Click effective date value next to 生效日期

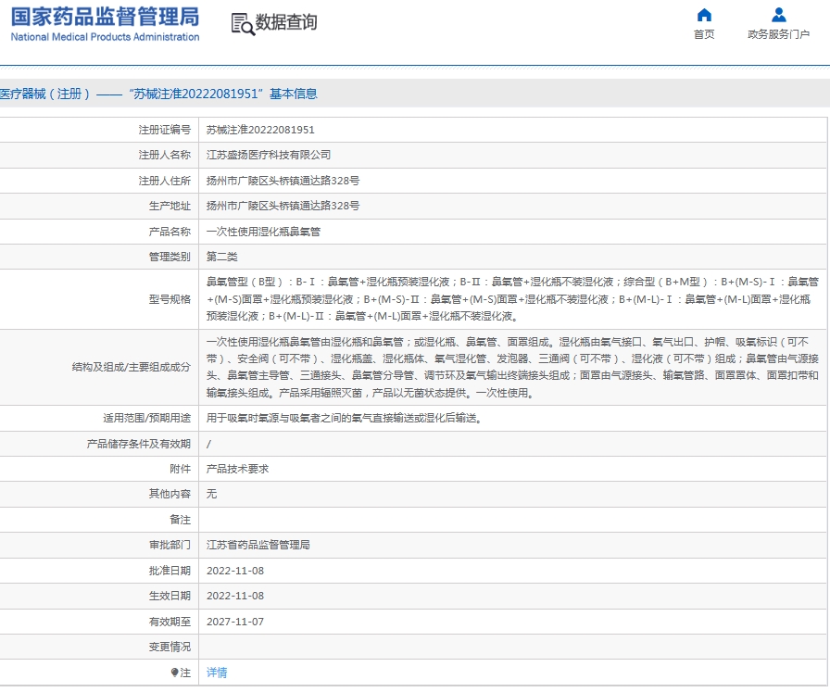(x=235, y=597)
